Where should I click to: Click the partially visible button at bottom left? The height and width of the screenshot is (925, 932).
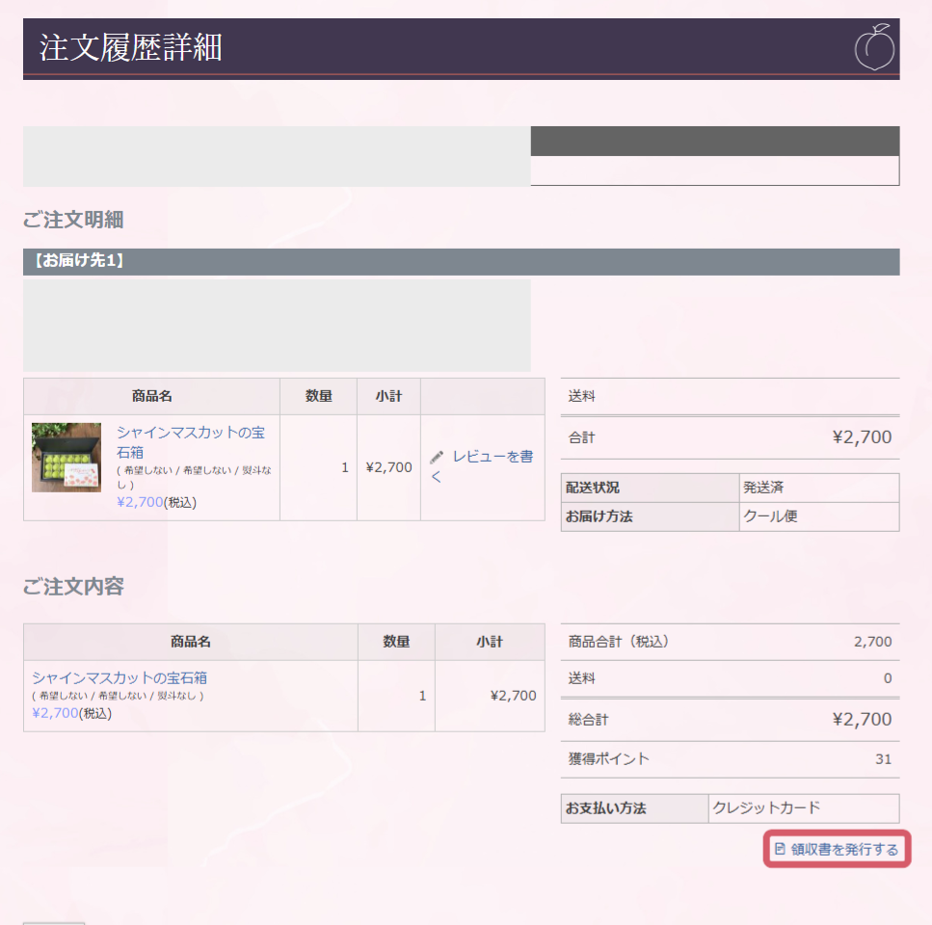pos(53,921)
